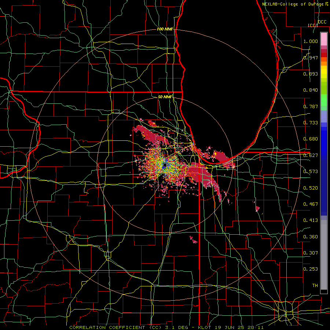The image size is (330, 330).
Task: Click the 0.947 scale value
Action: click(x=311, y=58)
